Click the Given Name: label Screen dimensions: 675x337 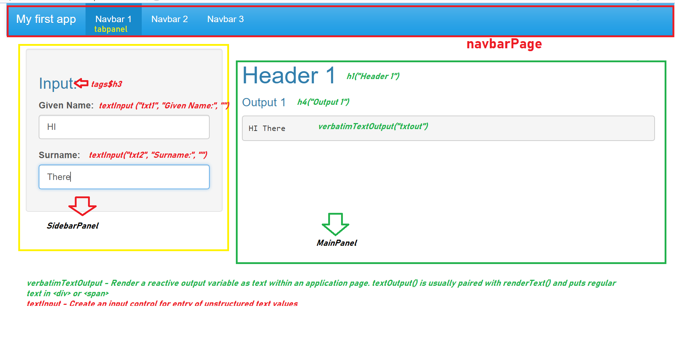click(66, 105)
